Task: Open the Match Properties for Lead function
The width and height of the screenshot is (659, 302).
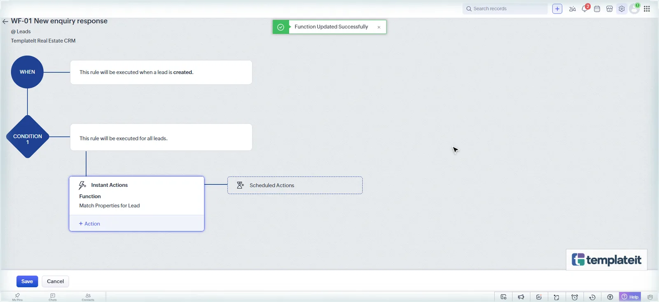Action: (110, 206)
